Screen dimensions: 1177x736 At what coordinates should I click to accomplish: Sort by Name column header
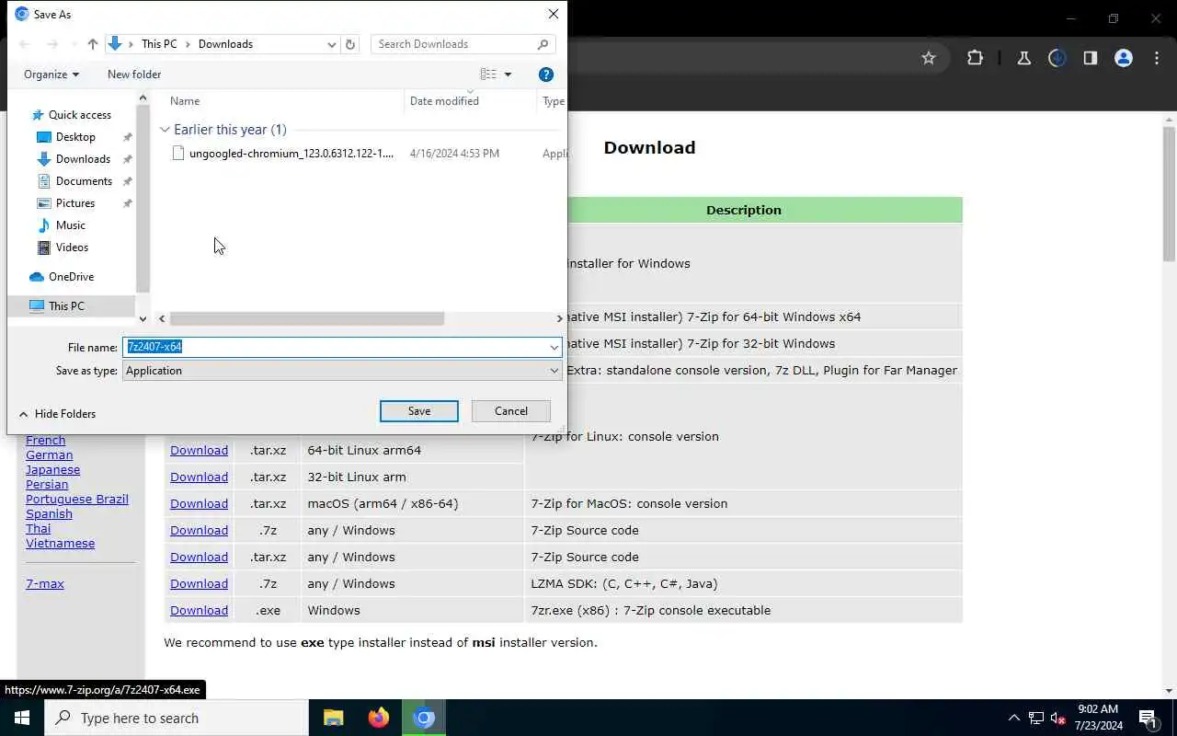[x=185, y=101]
